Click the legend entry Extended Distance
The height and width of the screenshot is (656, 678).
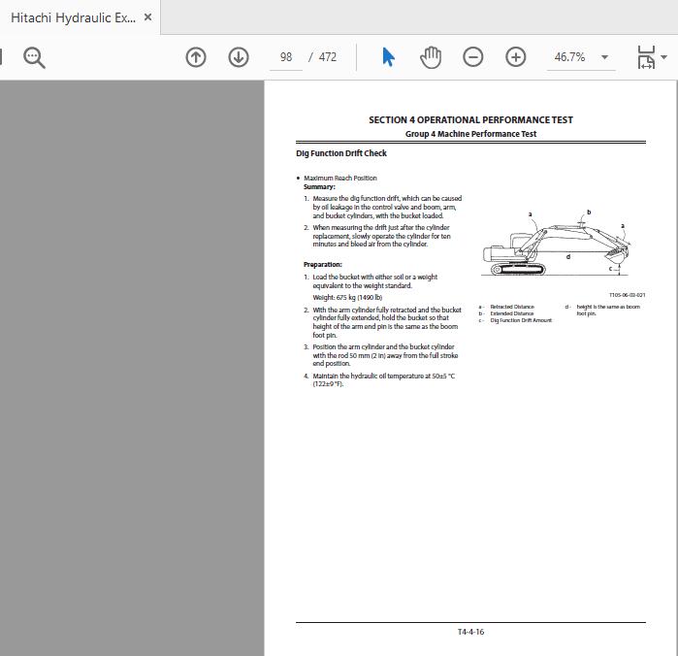[511, 313]
